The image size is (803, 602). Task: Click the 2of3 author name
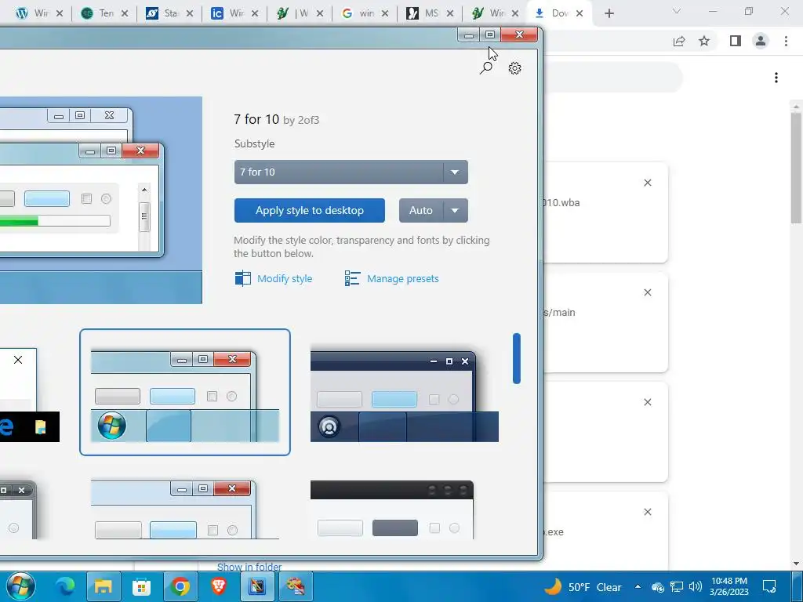(308, 120)
